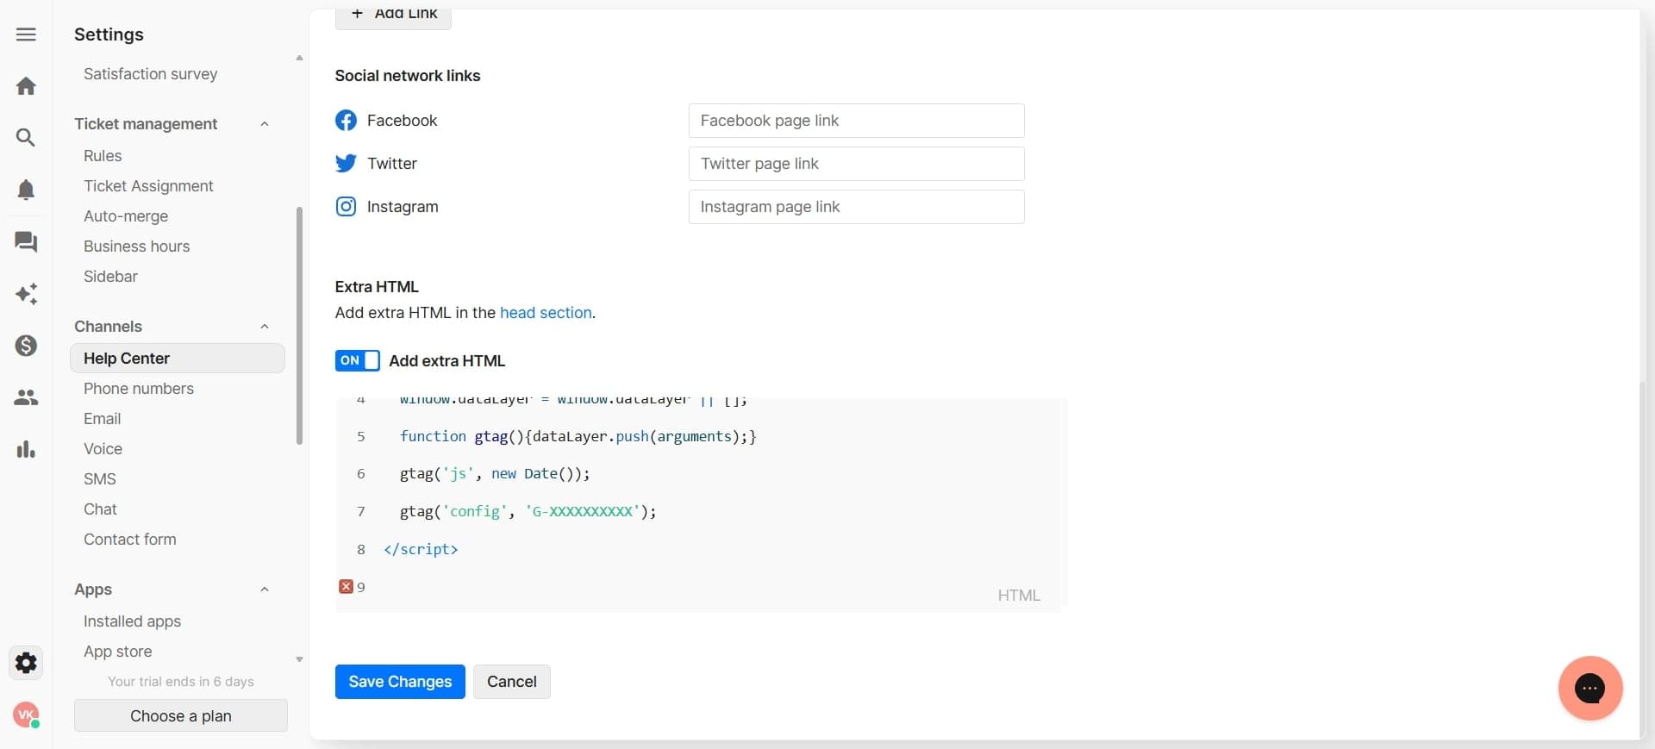Open Auto-merge settings
Screen dimensions: 1655x749
point(126,216)
